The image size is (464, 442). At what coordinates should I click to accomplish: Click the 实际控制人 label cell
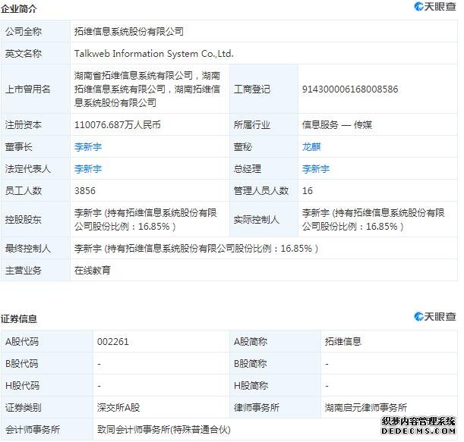264,220
